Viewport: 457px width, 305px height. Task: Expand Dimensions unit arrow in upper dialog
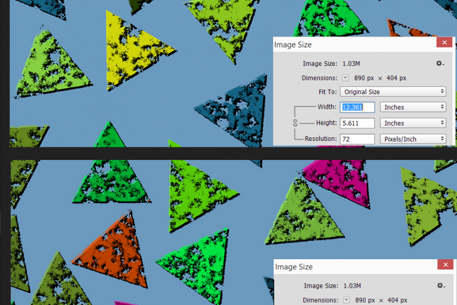345,78
